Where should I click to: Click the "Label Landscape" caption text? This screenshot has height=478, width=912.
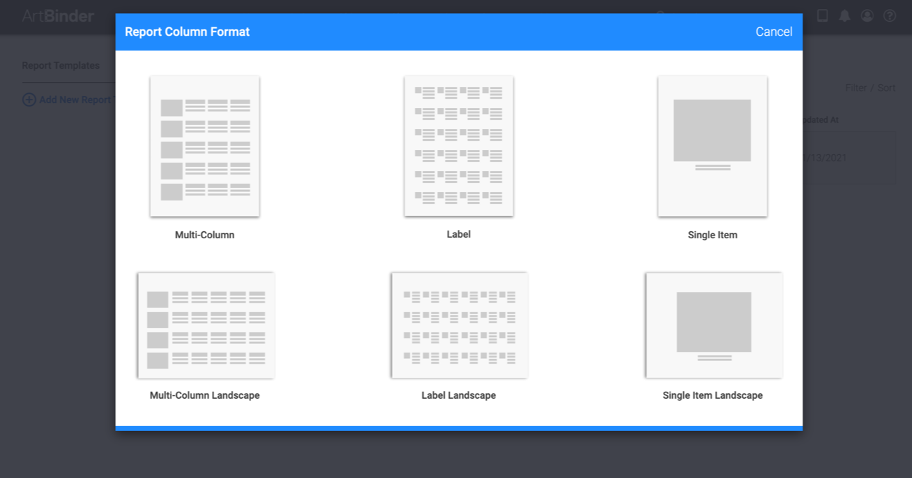[459, 395]
